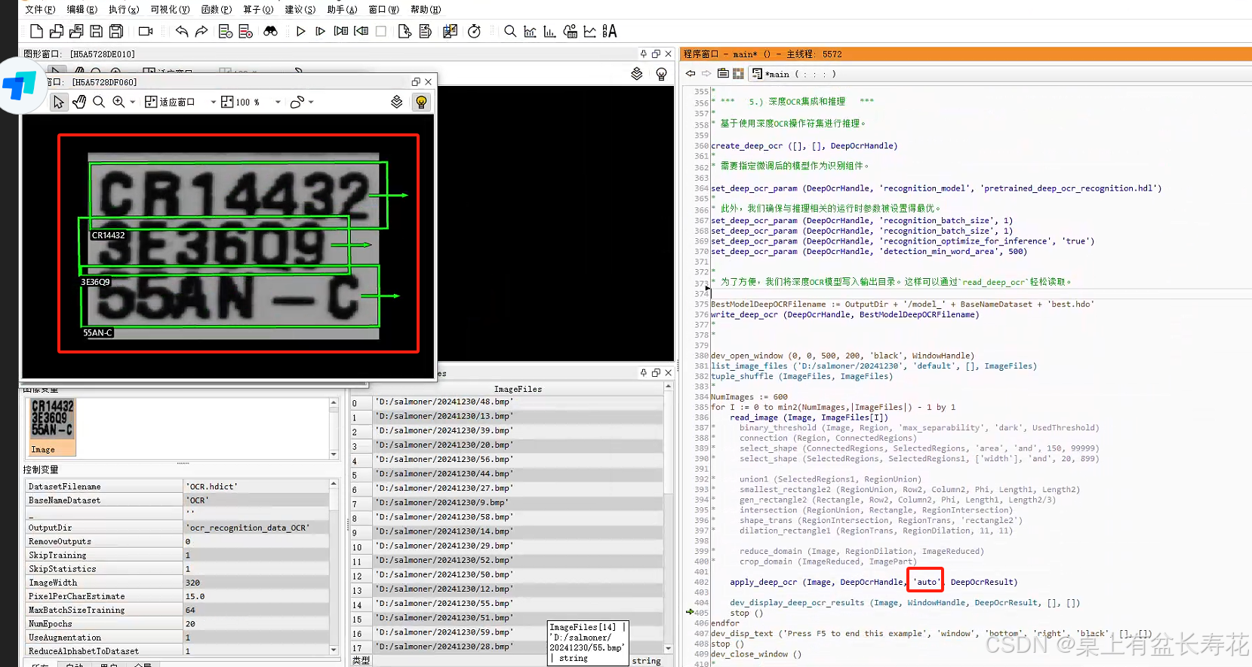Float the ImageFiles variable inspect panel
The width and height of the screenshot is (1252, 667).
(656, 373)
